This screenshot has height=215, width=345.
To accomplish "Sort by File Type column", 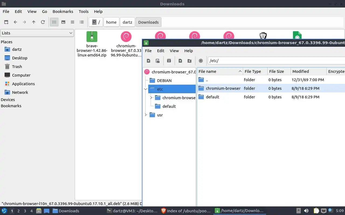I will click(255, 71).
